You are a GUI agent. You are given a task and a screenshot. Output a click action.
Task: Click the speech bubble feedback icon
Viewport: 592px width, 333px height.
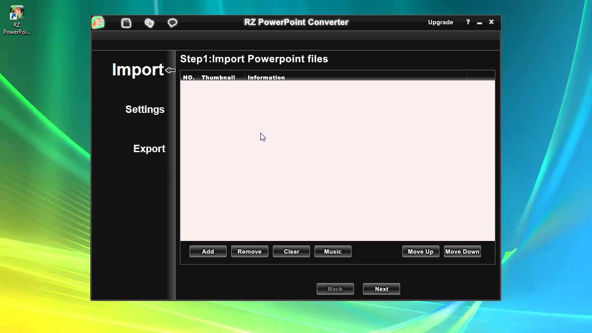pos(172,23)
